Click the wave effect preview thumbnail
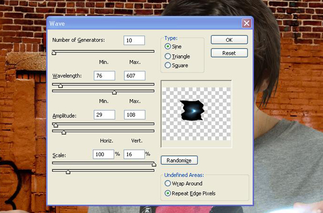323x213 pixels. coord(196,114)
